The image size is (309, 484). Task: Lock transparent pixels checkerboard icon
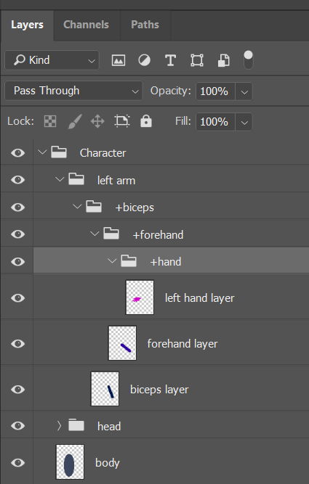50,121
